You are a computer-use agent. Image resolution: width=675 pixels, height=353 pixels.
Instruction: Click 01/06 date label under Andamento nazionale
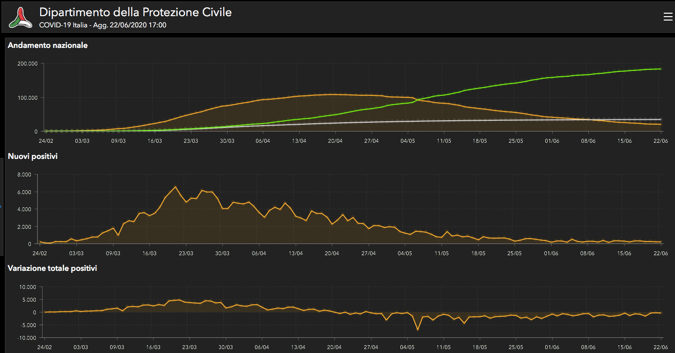tap(552, 141)
